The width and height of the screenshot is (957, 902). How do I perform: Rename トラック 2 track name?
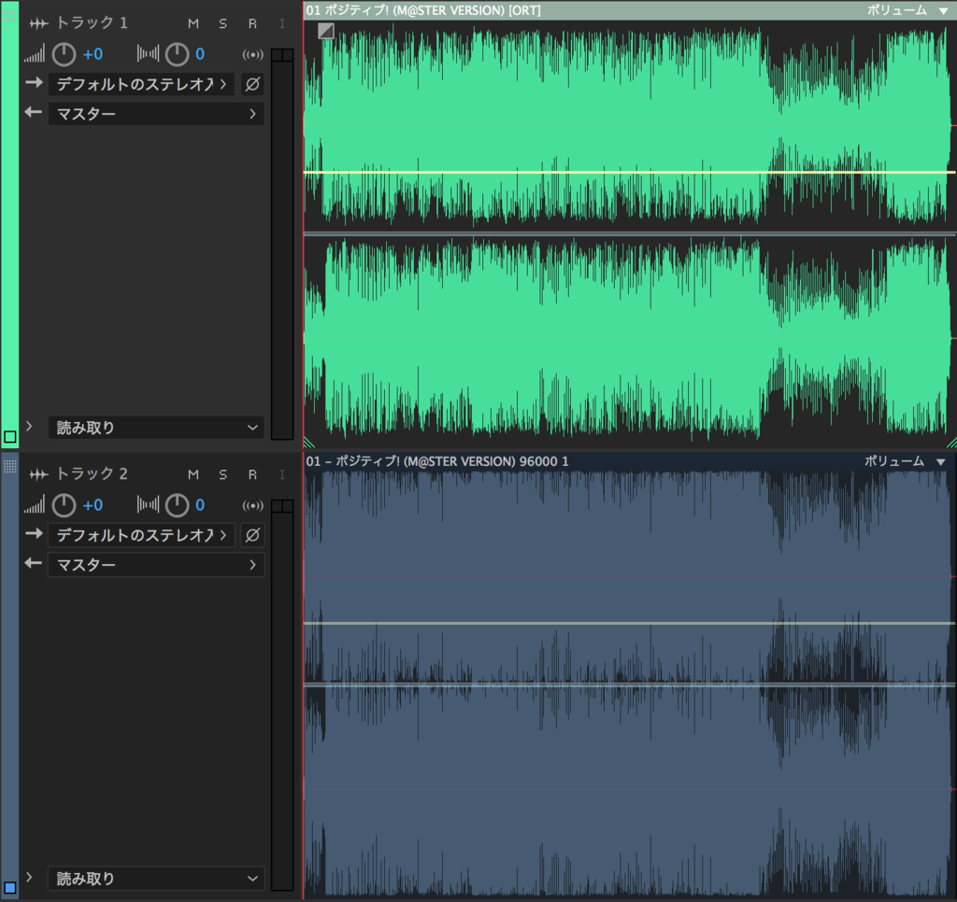tap(92, 473)
